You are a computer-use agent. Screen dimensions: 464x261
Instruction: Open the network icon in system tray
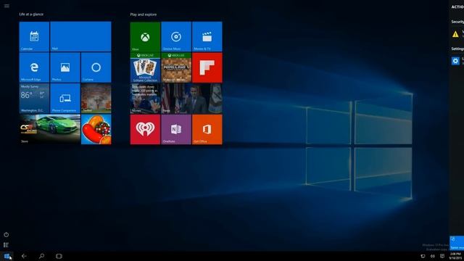[x=423, y=256]
